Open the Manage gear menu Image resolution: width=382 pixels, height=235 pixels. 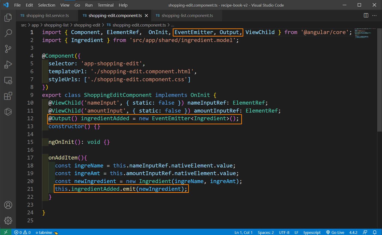pyautogui.click(x=8, y=220)
